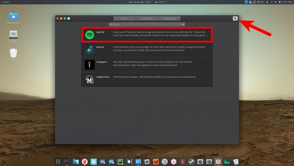Click the small white icon beside window controls
The height and width of the screenshot is (166, 294).
pos(69,18)
